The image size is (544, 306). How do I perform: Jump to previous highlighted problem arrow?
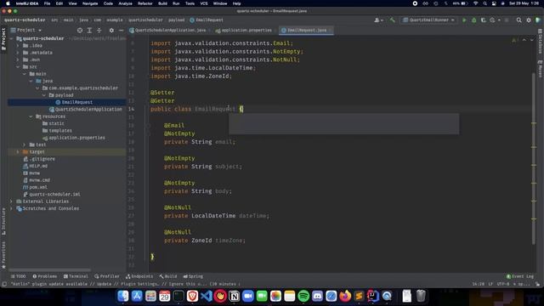(x=524, y=40)
